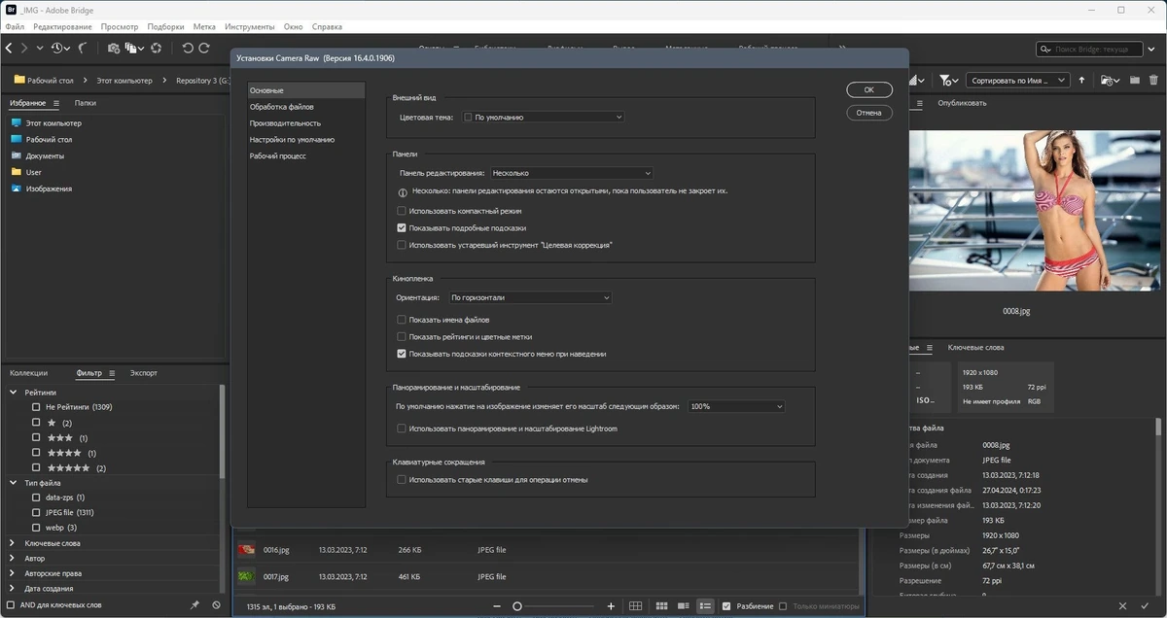Create new folder icon in Bridge toolbar
Screen dimensions: 1167x618
point(1135,81)
